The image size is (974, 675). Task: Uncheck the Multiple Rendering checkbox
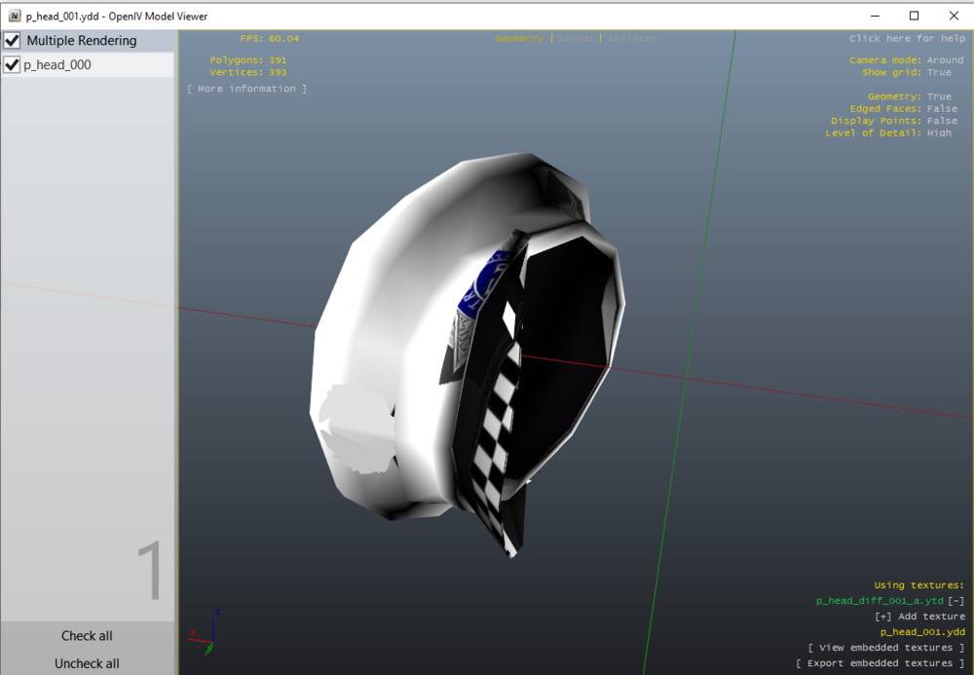coord(13,41)
